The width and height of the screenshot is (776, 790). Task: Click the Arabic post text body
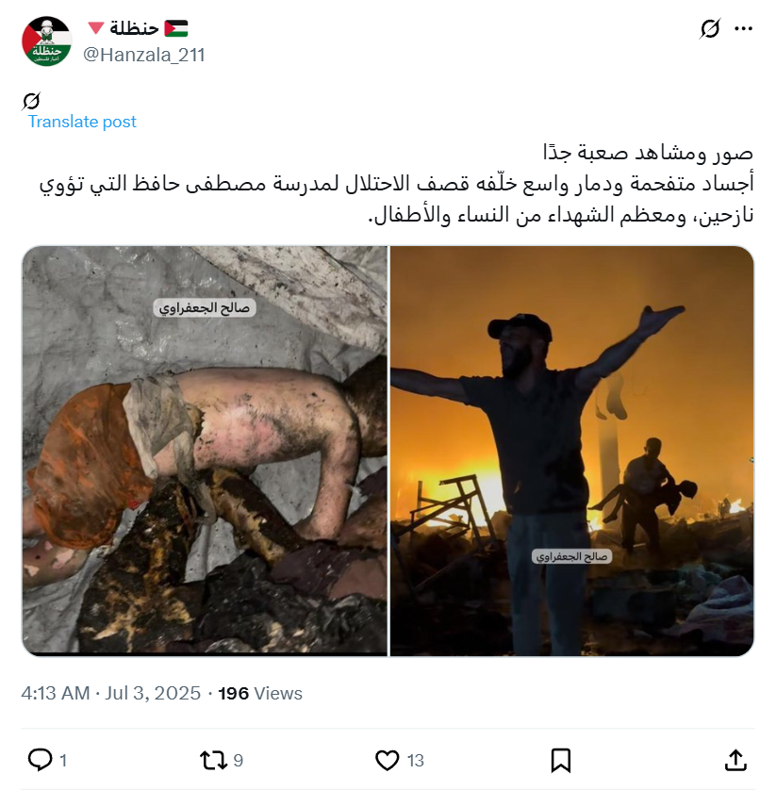397,184
